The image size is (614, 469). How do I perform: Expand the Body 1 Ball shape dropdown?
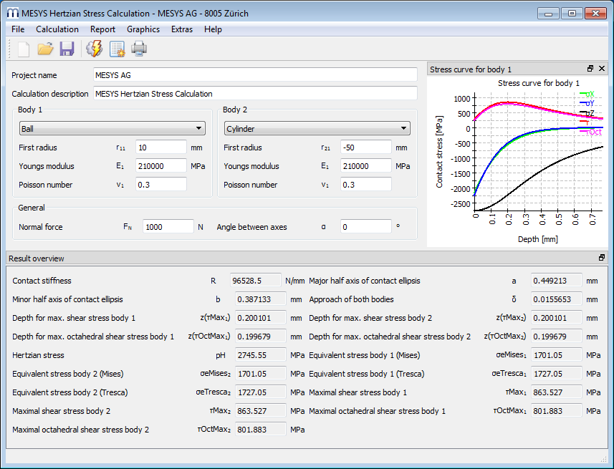point(112,129)
